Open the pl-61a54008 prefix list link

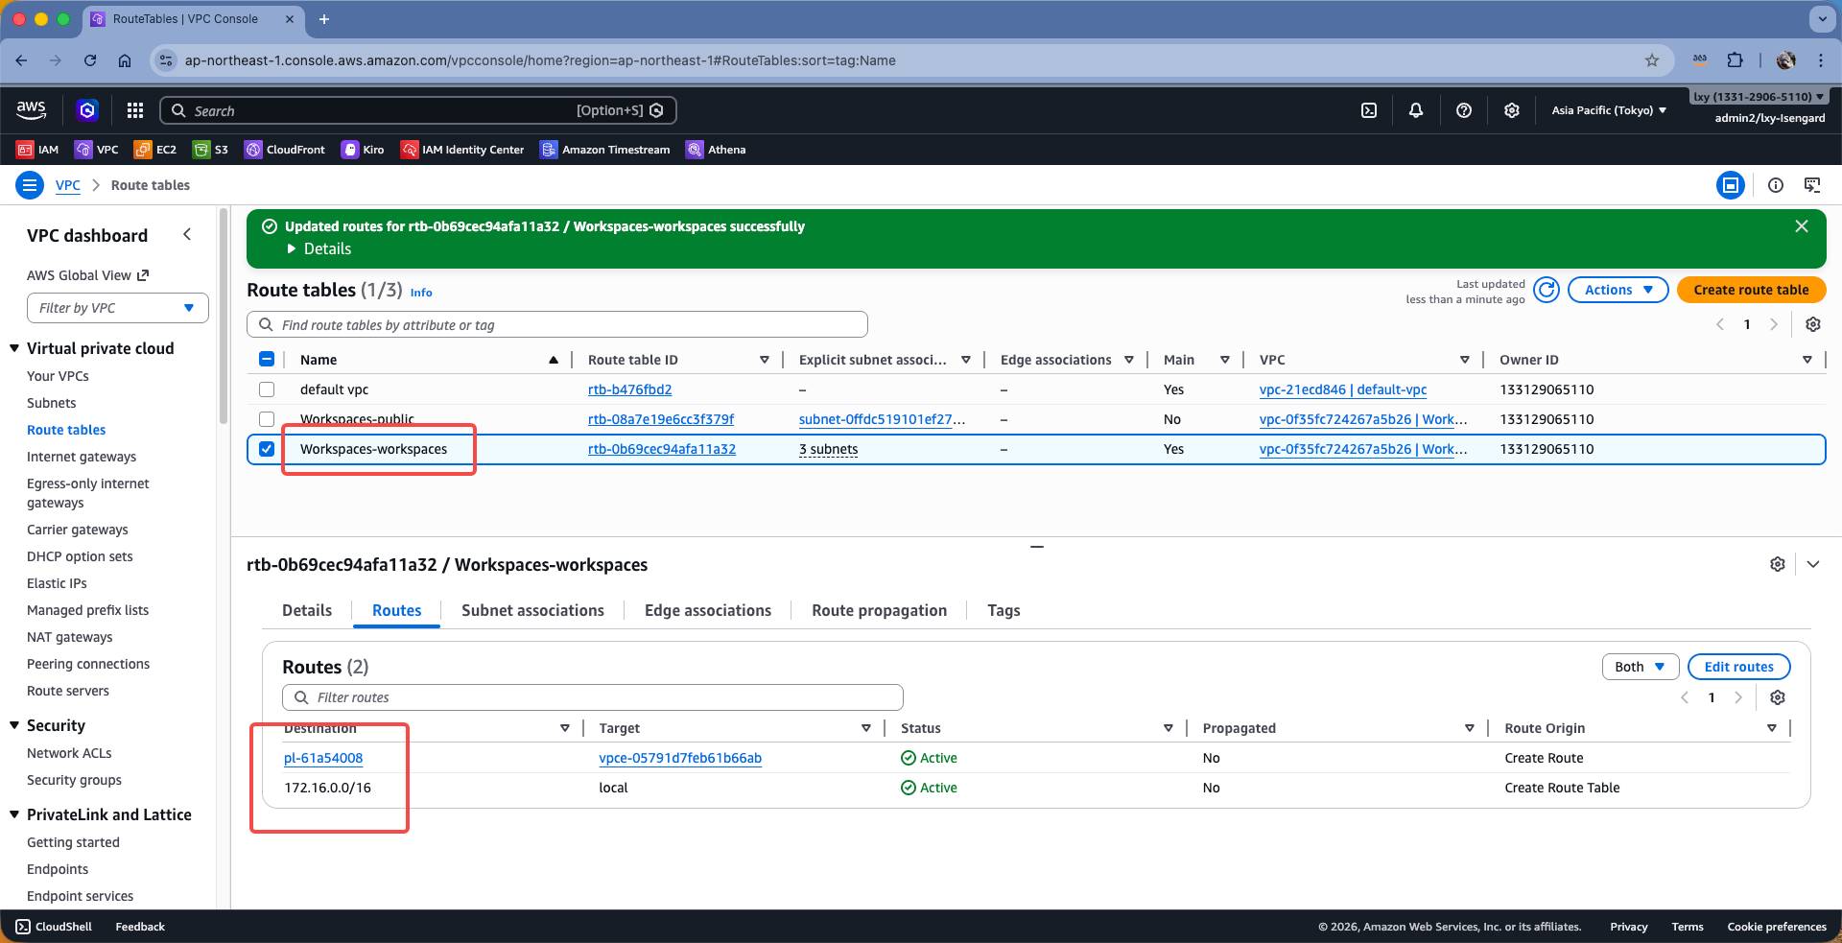[x=323, y=758]
